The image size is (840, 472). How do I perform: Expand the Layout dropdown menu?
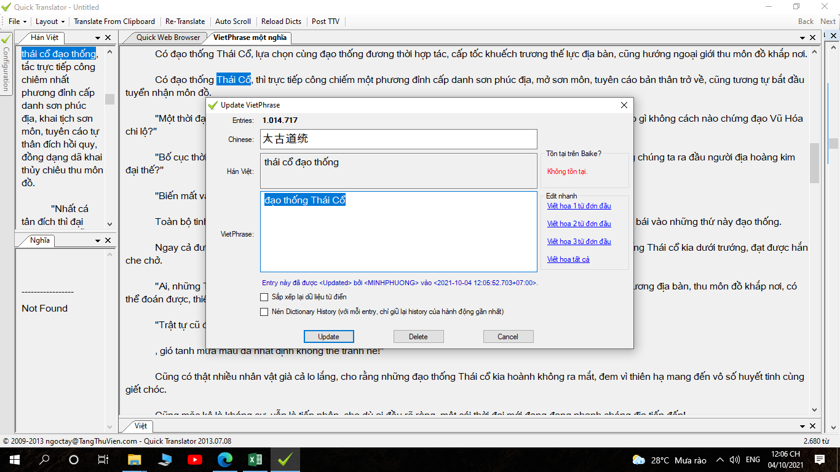pos(50,22)
